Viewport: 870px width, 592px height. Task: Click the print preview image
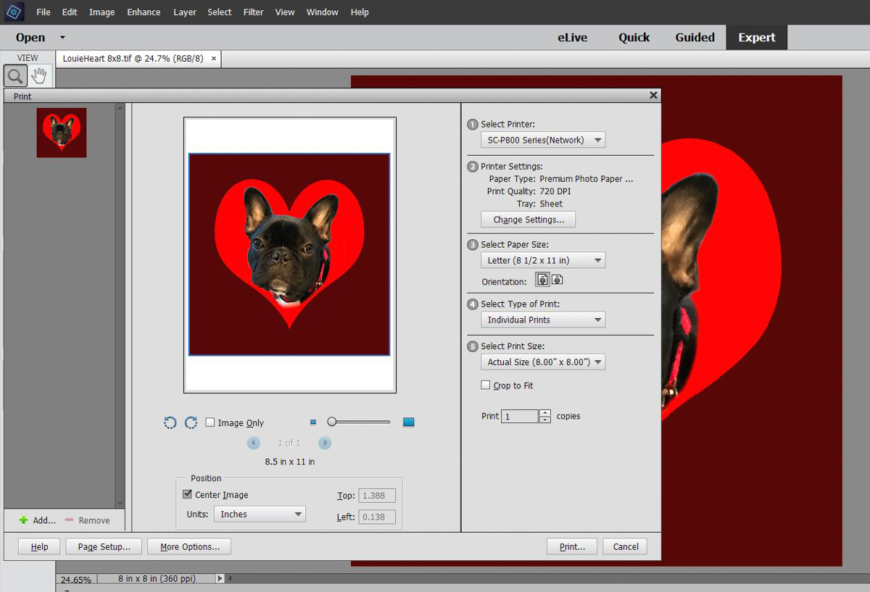(x=289, y=254)
